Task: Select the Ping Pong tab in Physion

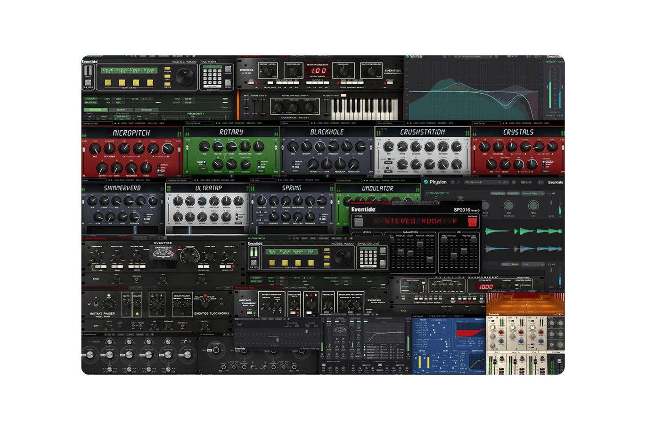Action: click(x=498, y=193)
